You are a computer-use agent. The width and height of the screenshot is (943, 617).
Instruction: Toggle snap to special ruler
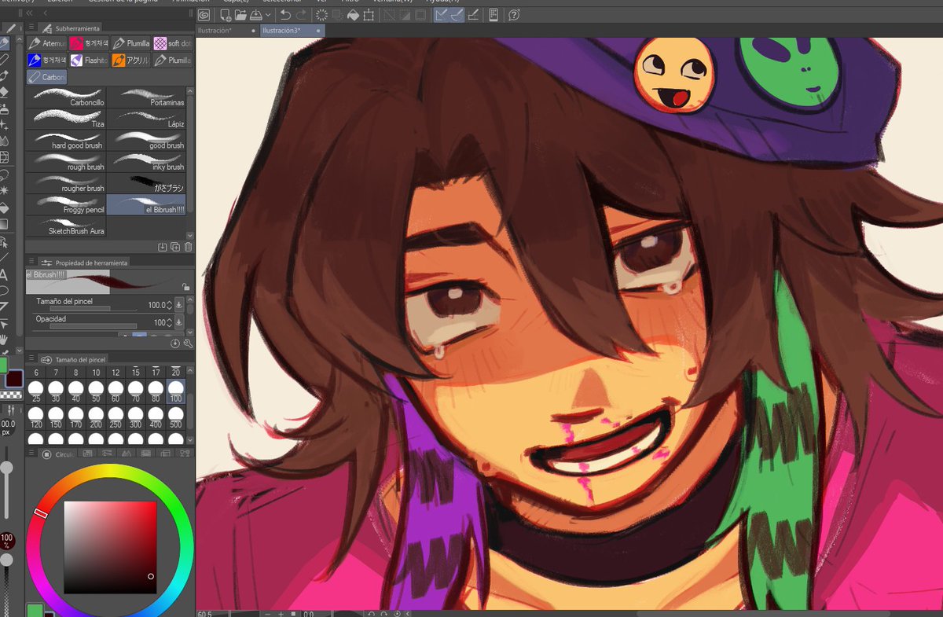click(456, 15)
